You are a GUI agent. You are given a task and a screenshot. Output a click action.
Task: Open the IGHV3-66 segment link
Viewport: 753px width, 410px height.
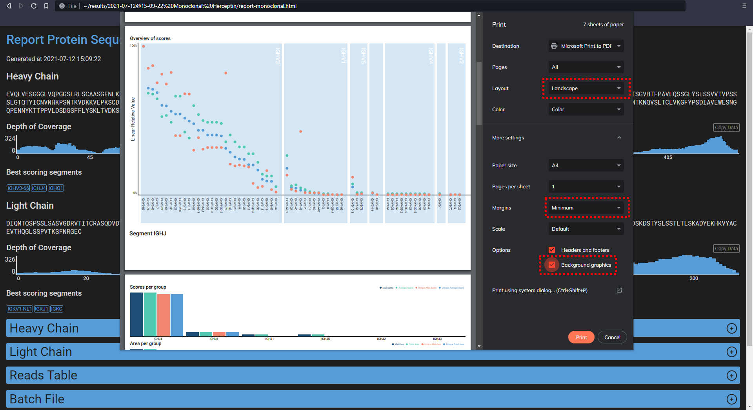18,188
